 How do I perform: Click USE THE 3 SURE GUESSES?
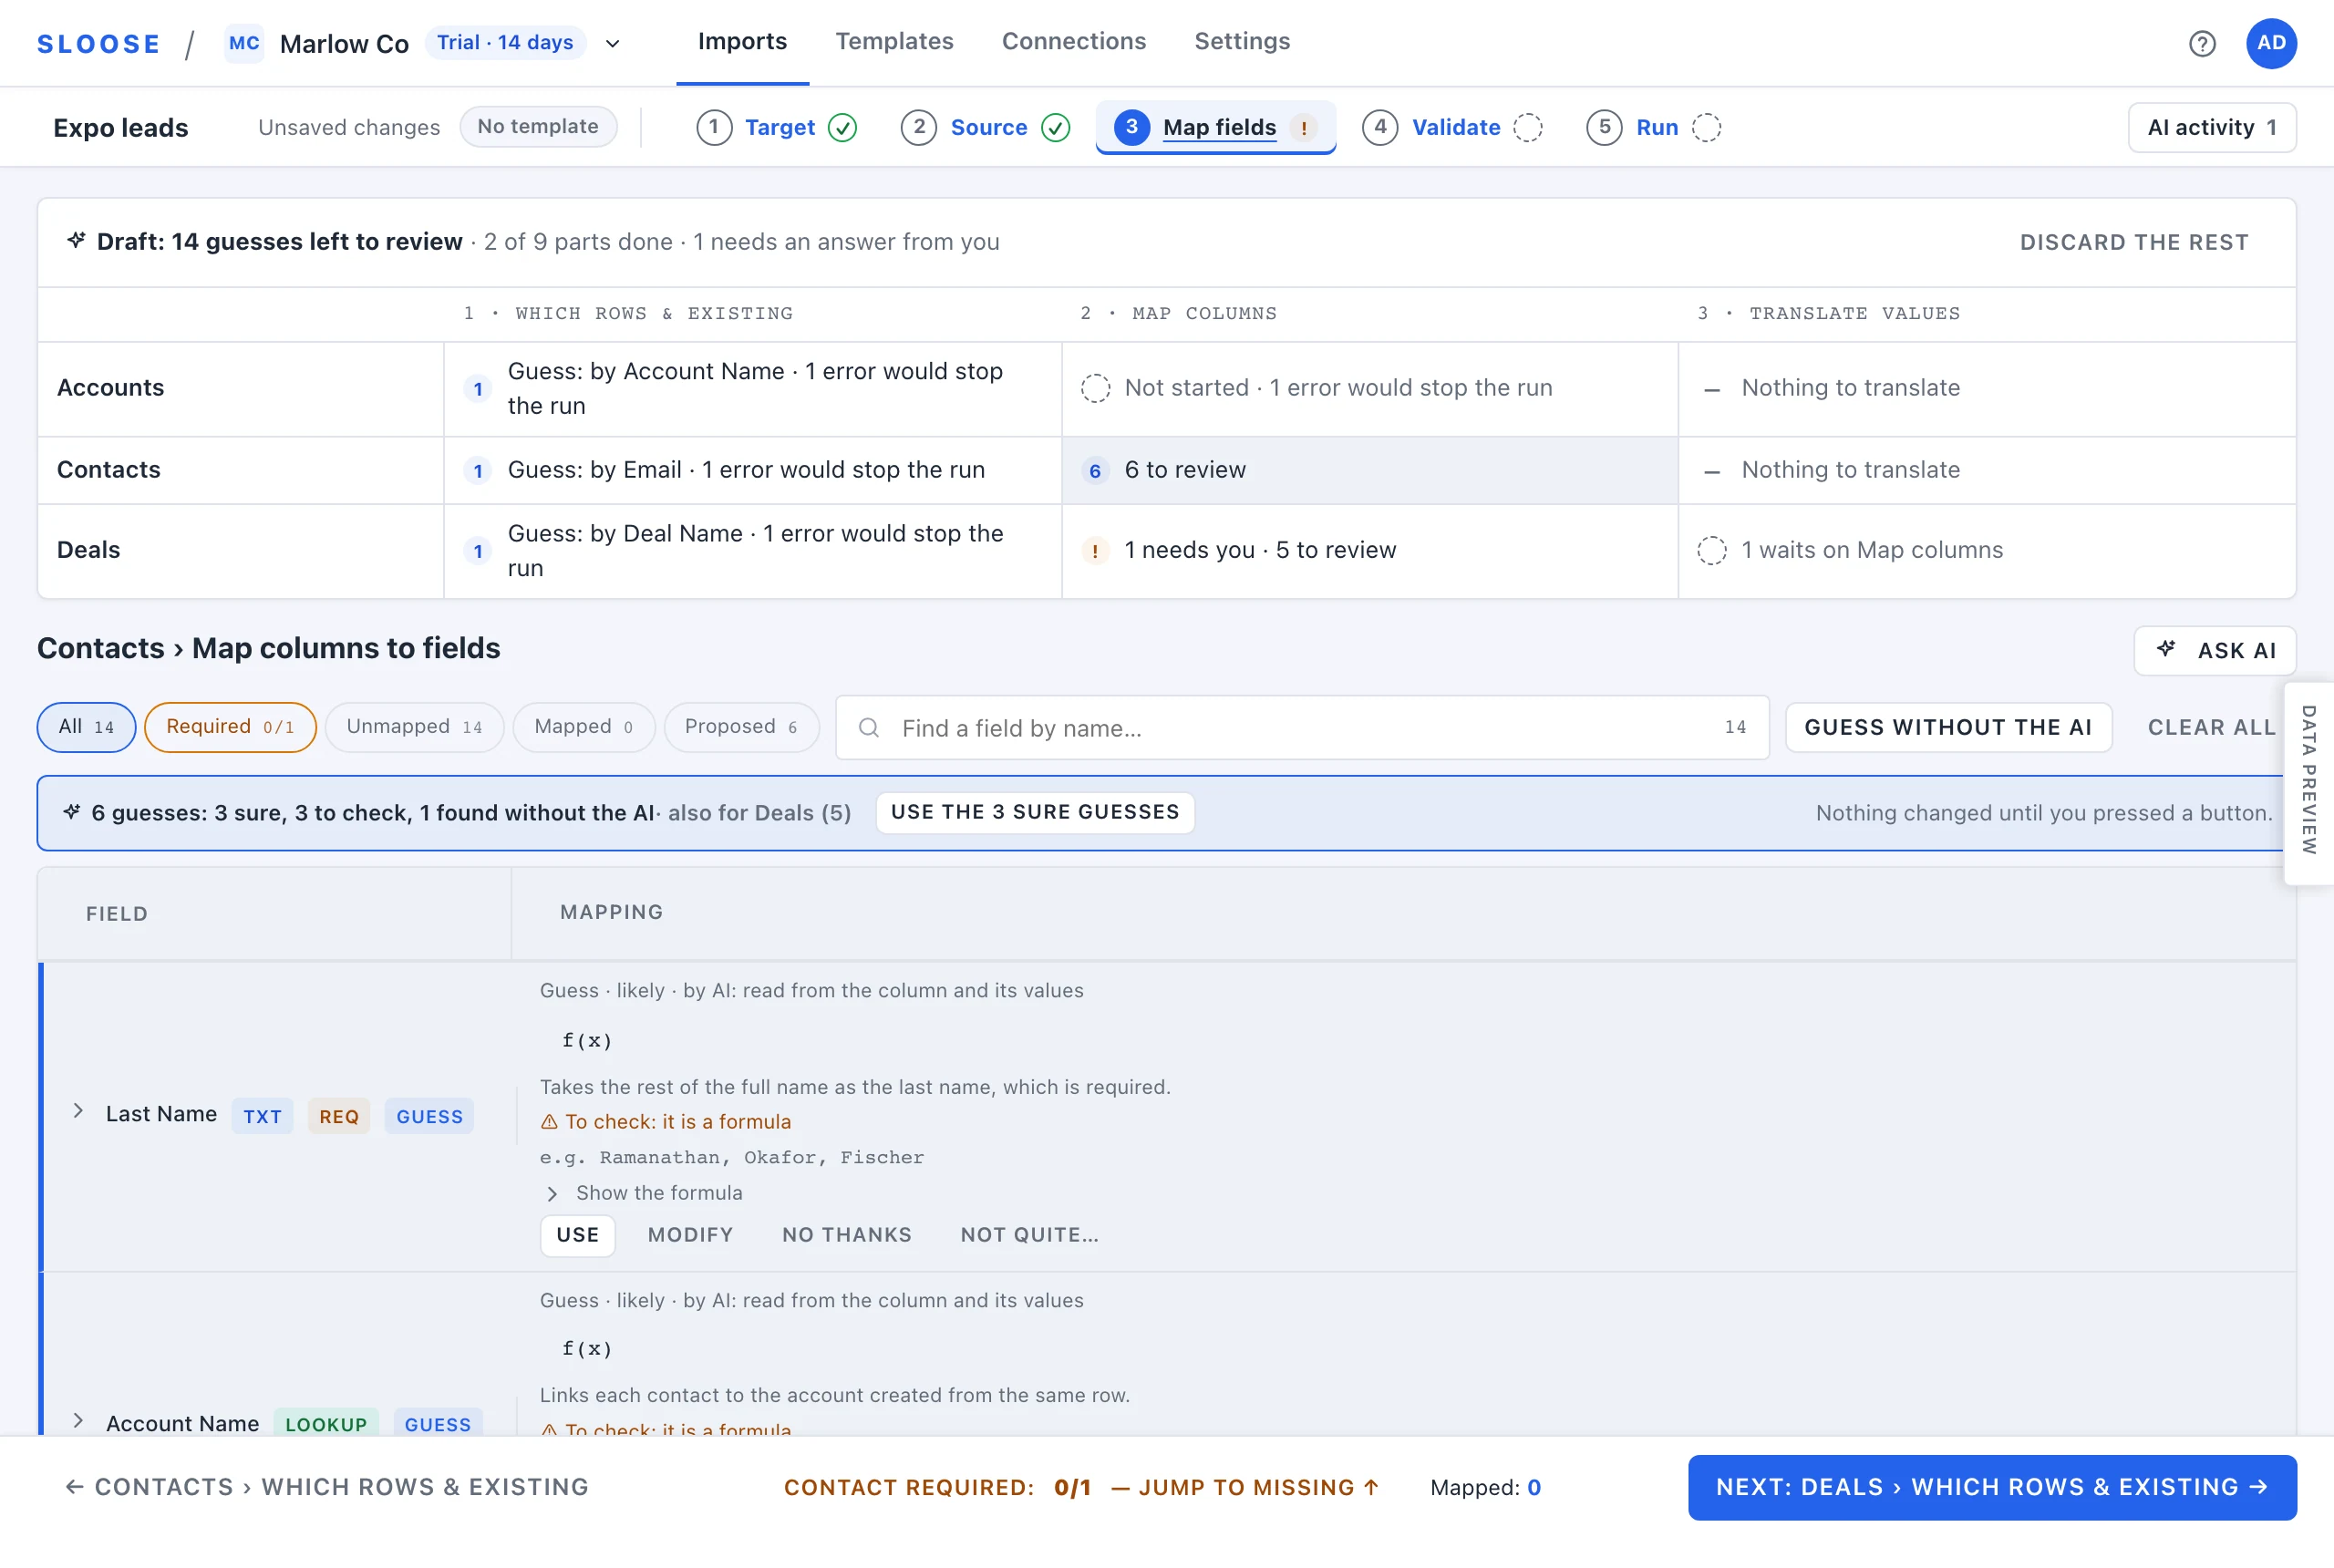(1035, 812)
